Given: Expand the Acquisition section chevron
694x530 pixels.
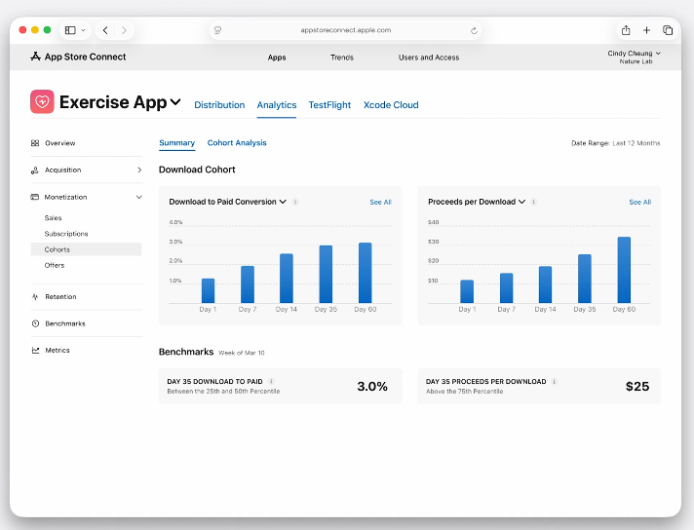Looking at the screenshot, I should coord(139,170).
